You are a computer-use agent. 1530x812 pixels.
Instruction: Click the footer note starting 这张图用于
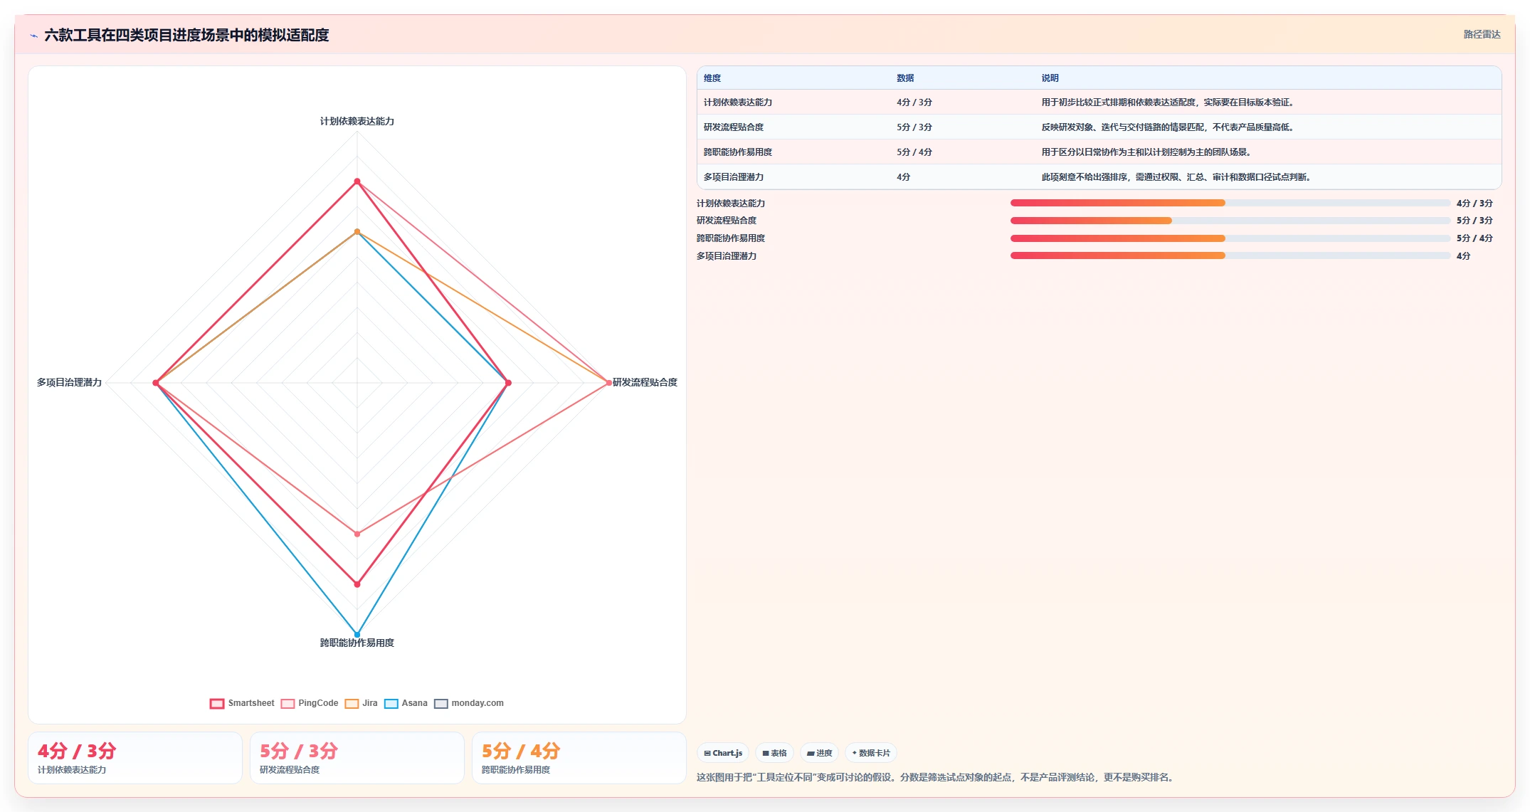click(x=936, y=777)
